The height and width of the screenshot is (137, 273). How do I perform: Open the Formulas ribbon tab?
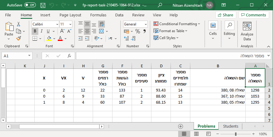click(x=98, y=15)
